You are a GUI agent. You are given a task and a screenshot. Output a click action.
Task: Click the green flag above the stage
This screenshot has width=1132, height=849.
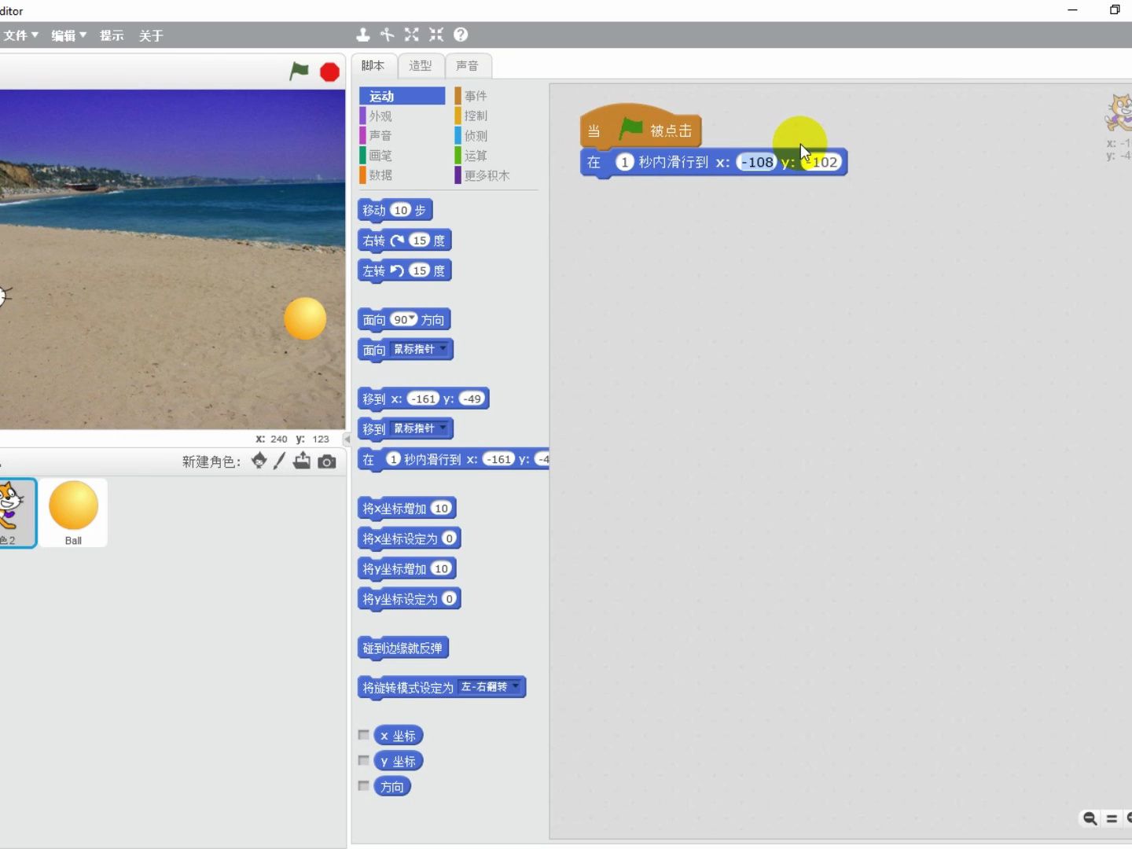click(x=299, y=71)
